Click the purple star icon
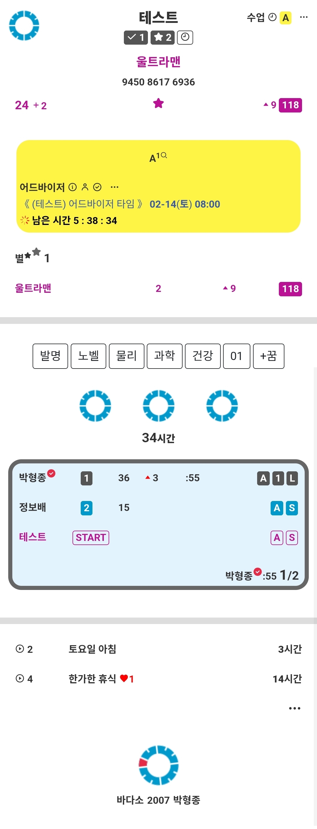Viewport: 317px width, 829px height. (158, 104)
